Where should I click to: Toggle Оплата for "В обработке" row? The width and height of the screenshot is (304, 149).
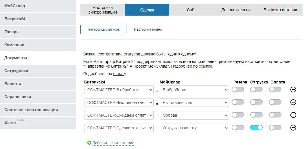pos(275,90)
